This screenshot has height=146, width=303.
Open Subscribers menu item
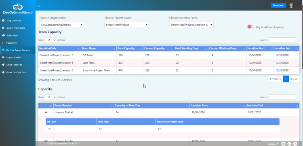click(13, 36)
